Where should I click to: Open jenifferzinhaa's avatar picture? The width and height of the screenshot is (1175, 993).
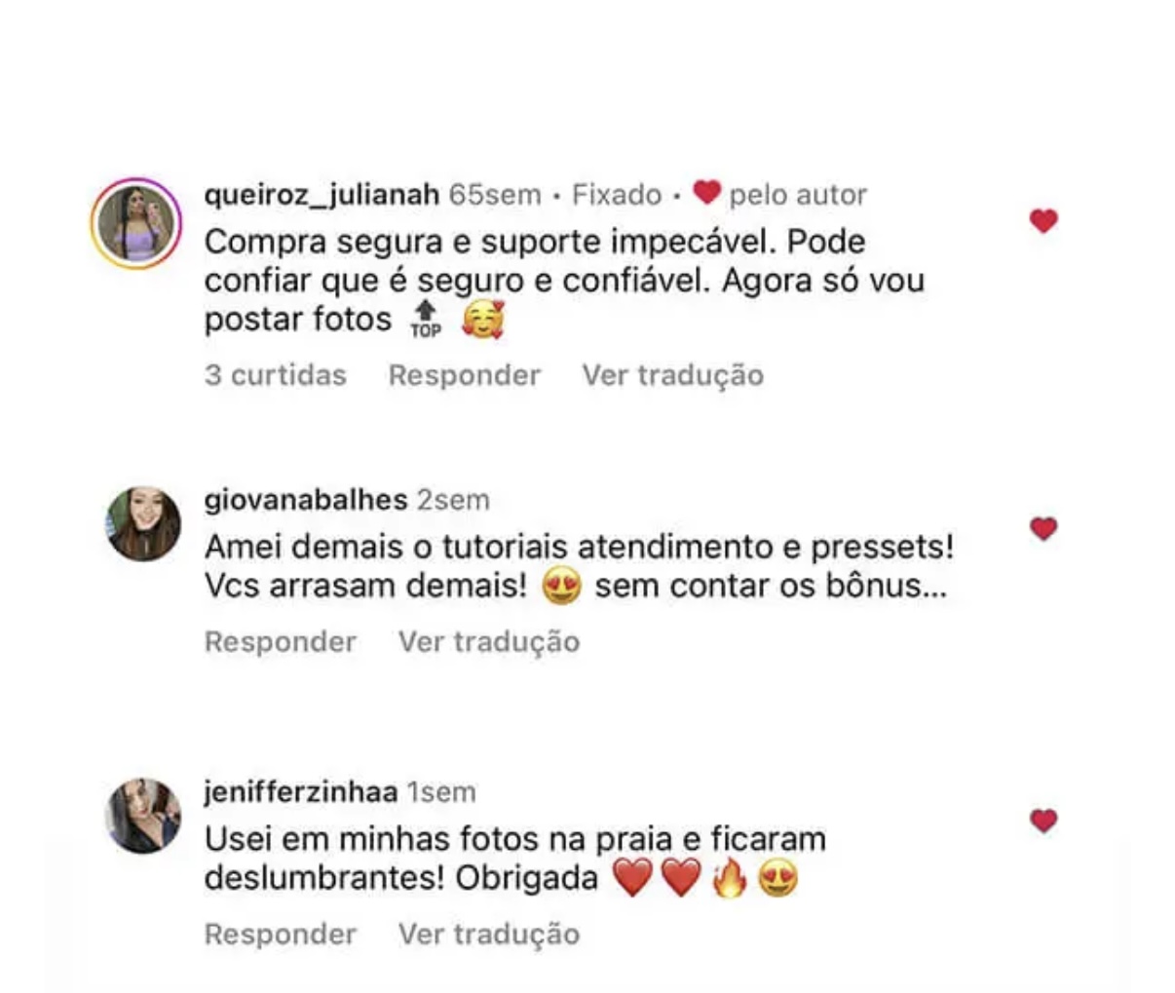(143, 816)
